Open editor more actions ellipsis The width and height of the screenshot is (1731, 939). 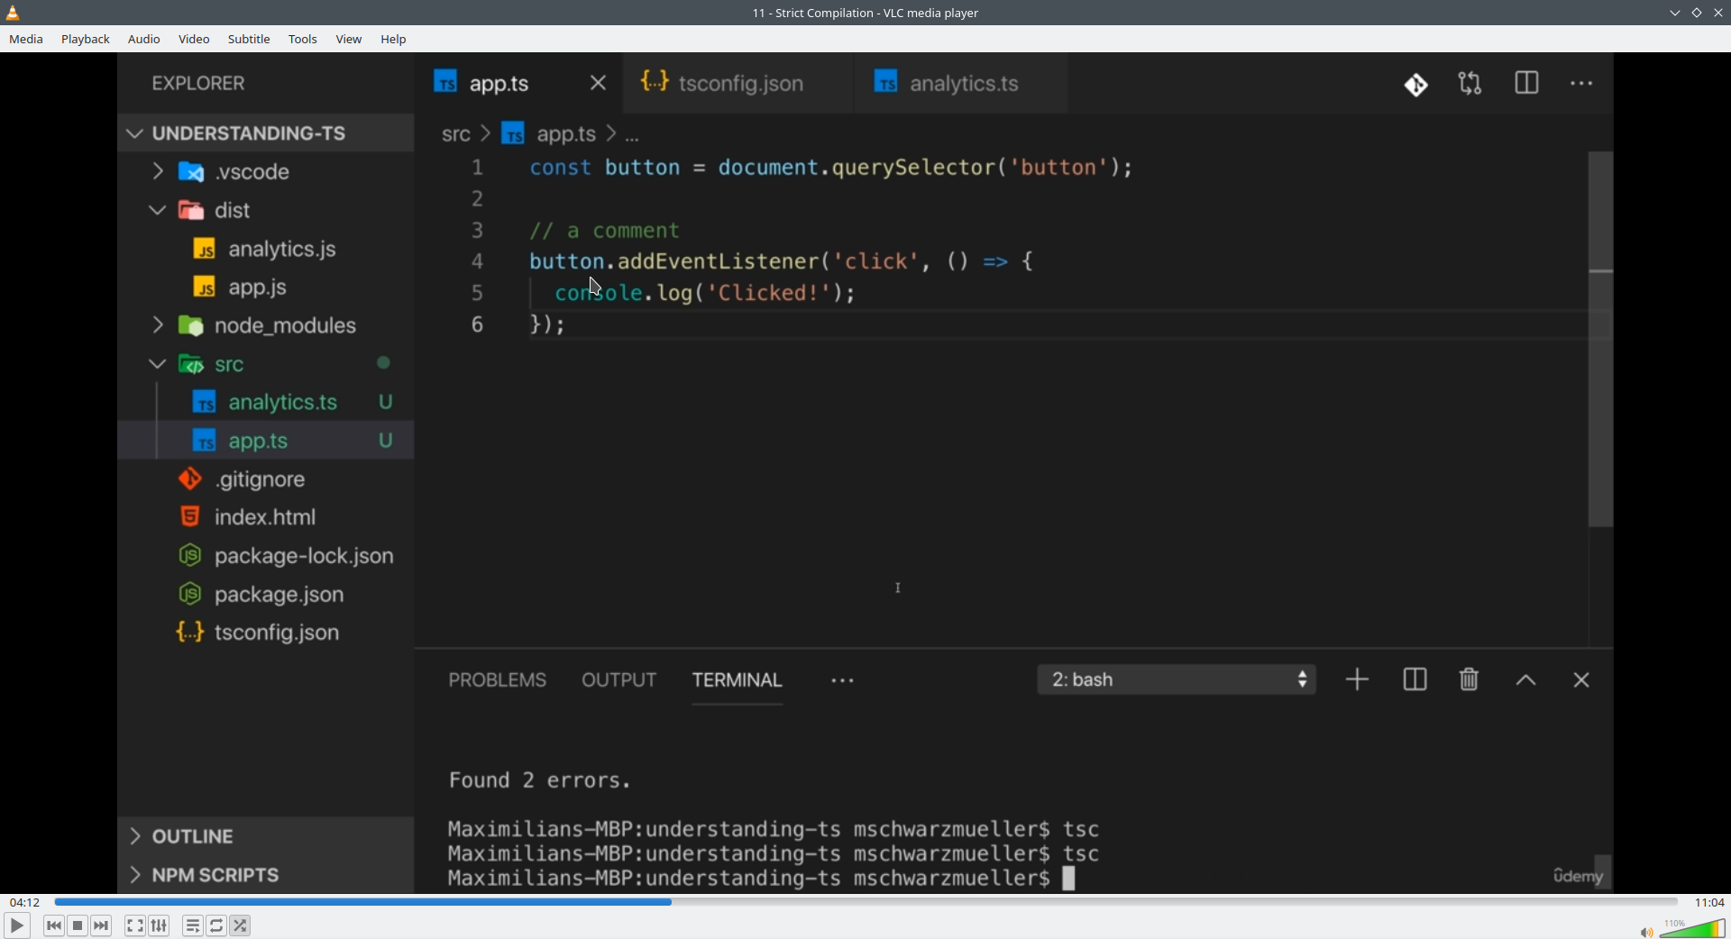pos(1582,85)
